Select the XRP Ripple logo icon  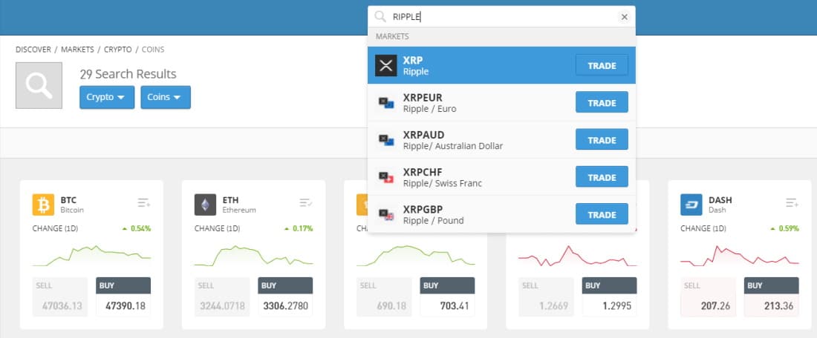[x=385, y=65]
